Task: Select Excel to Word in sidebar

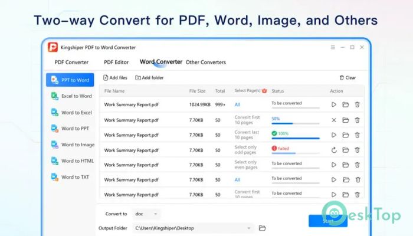Action: coord(71,96)
